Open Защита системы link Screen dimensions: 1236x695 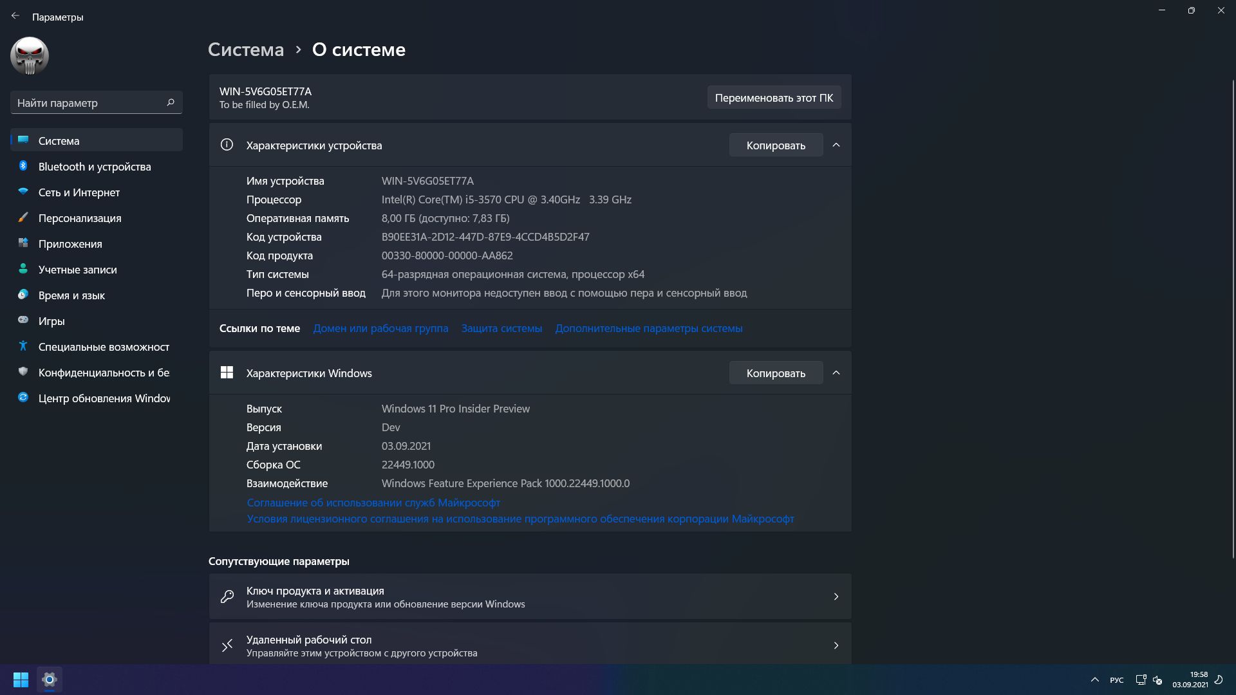(x=501, y=328)
